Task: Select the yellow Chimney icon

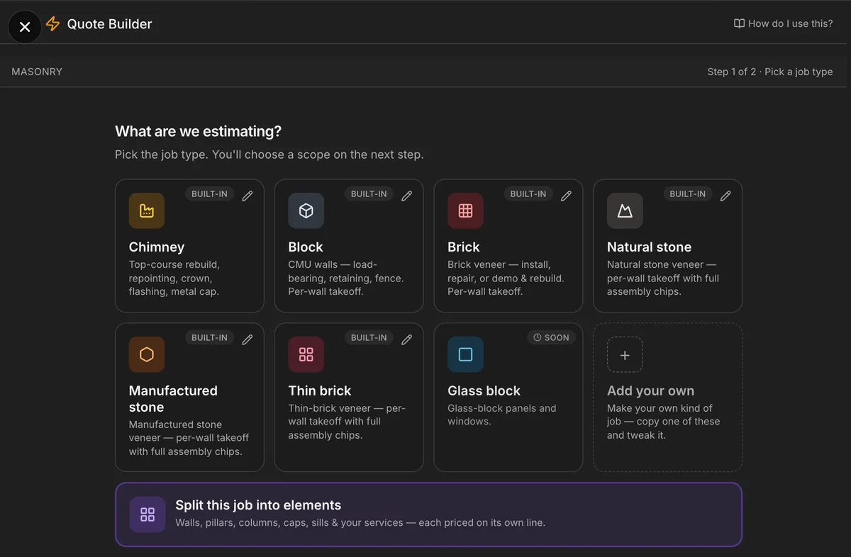Action: 147,210
